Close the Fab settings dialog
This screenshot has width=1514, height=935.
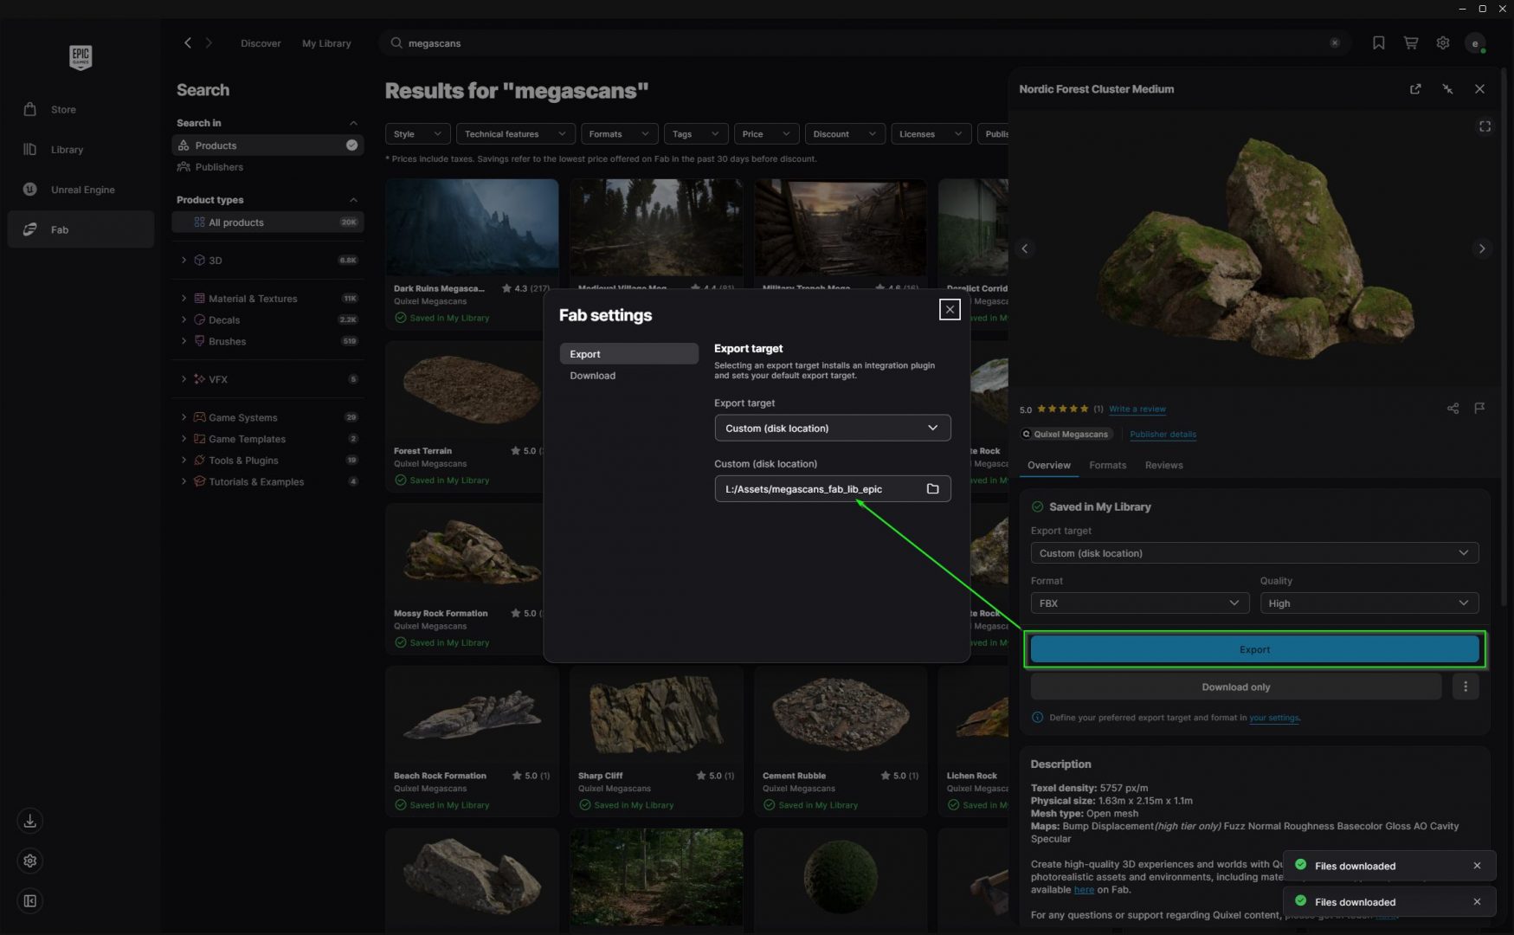tap(950, 309)
